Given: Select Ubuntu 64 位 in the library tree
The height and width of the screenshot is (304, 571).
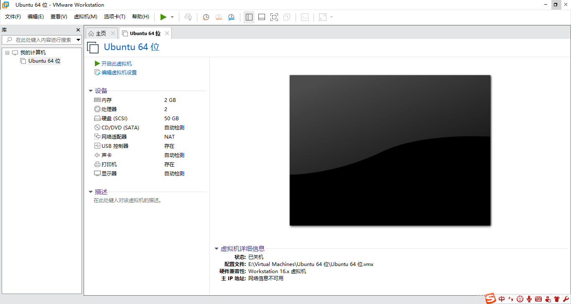Looking at the screenshot, I should coord(44,61).
